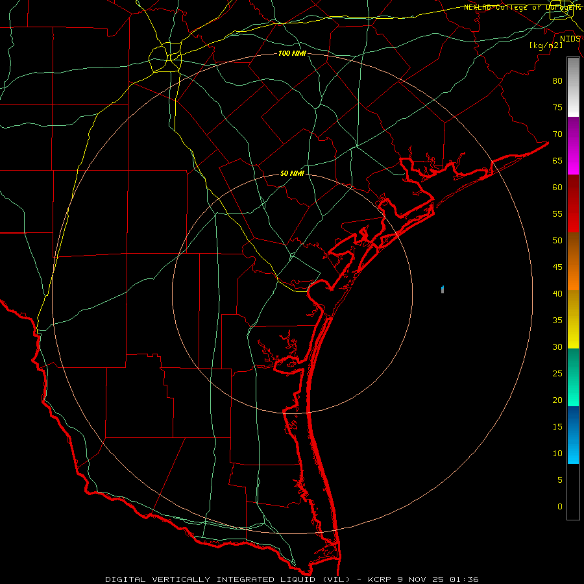The height and width of the screenshot is (584, 584).
Task: Click the yellow segment of the color bar
Action: point(573,319)
